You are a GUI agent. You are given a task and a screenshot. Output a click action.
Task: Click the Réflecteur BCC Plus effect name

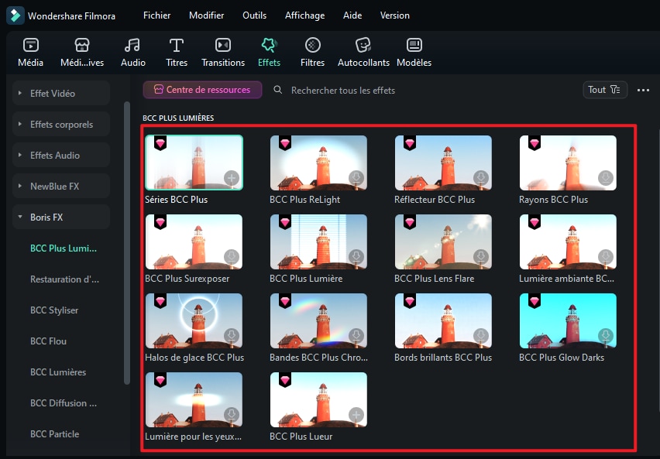click(x=435, y=200)
